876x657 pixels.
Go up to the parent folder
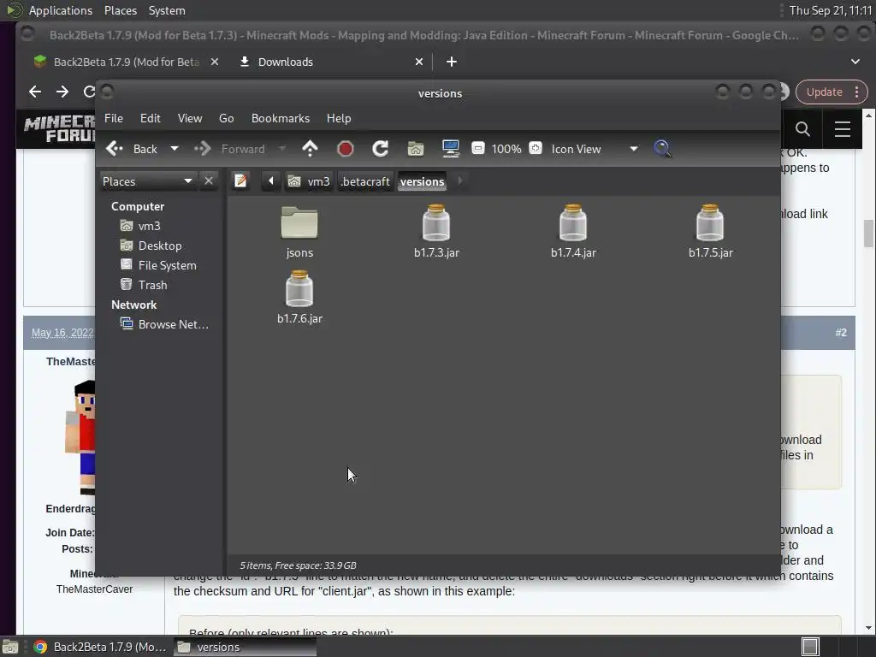[310, 149]
